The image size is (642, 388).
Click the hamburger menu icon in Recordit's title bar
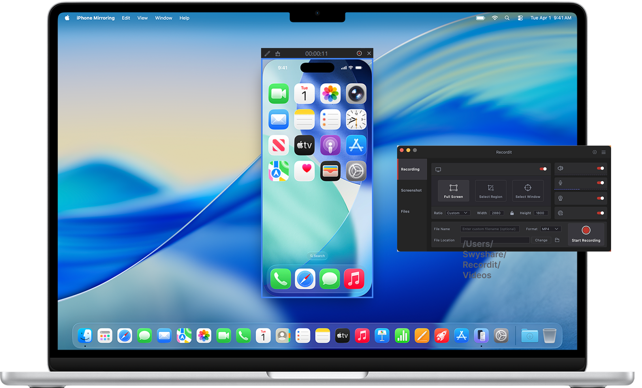(603, 152)
